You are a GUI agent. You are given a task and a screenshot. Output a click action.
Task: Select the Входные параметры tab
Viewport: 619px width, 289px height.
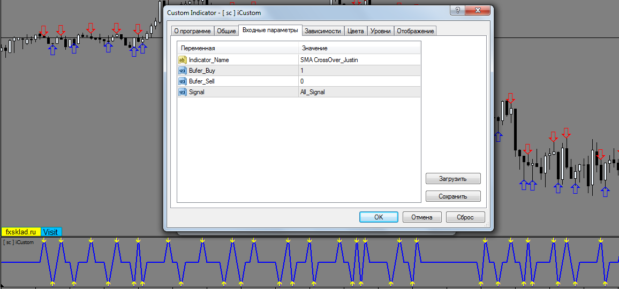(x=270, y=31)
